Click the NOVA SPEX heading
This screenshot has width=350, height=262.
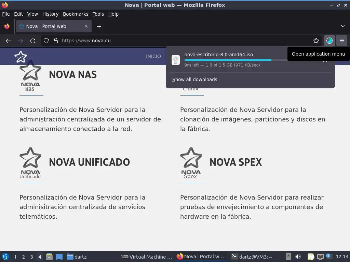coord(236,162)
